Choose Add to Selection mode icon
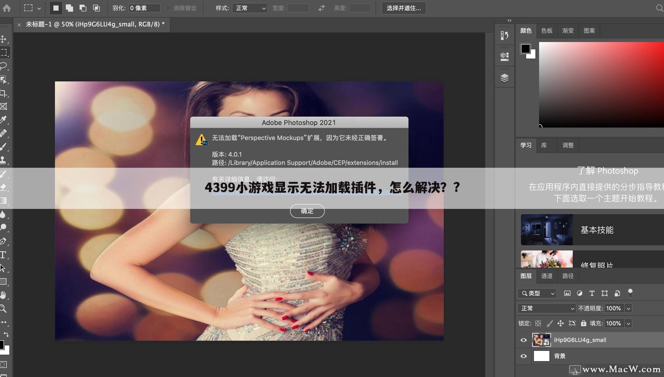The width and height of the screenshot is (664, 377). pyautogui.click(x=70, y=8)
